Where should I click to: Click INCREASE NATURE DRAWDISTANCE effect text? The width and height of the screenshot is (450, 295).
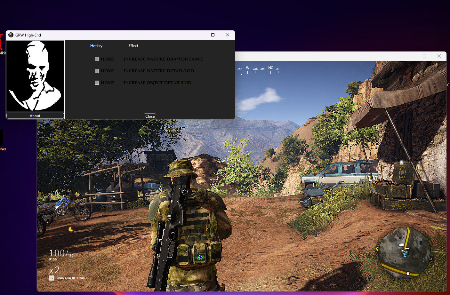164,59
